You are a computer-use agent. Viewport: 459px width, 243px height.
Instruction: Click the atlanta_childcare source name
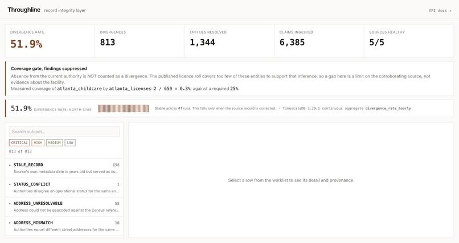(x=79, y=88)
